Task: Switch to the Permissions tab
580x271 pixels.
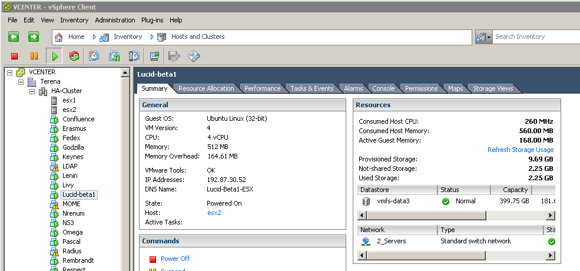Action: (x=422, y=88)
